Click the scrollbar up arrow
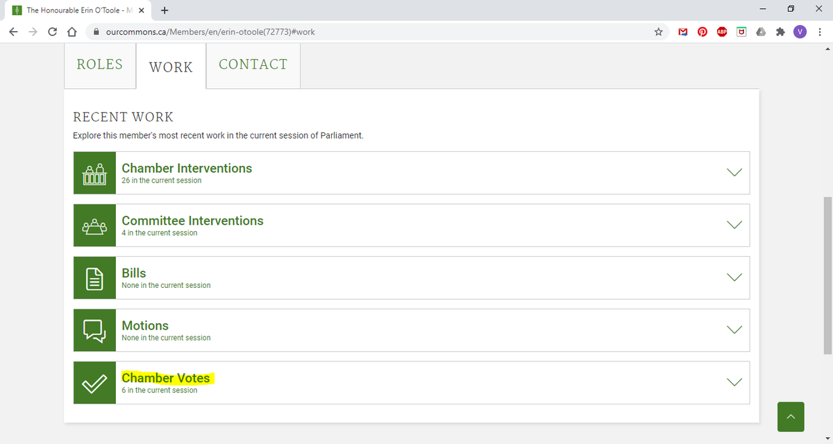Screen dimensions: 833x444 pos(826,49)
